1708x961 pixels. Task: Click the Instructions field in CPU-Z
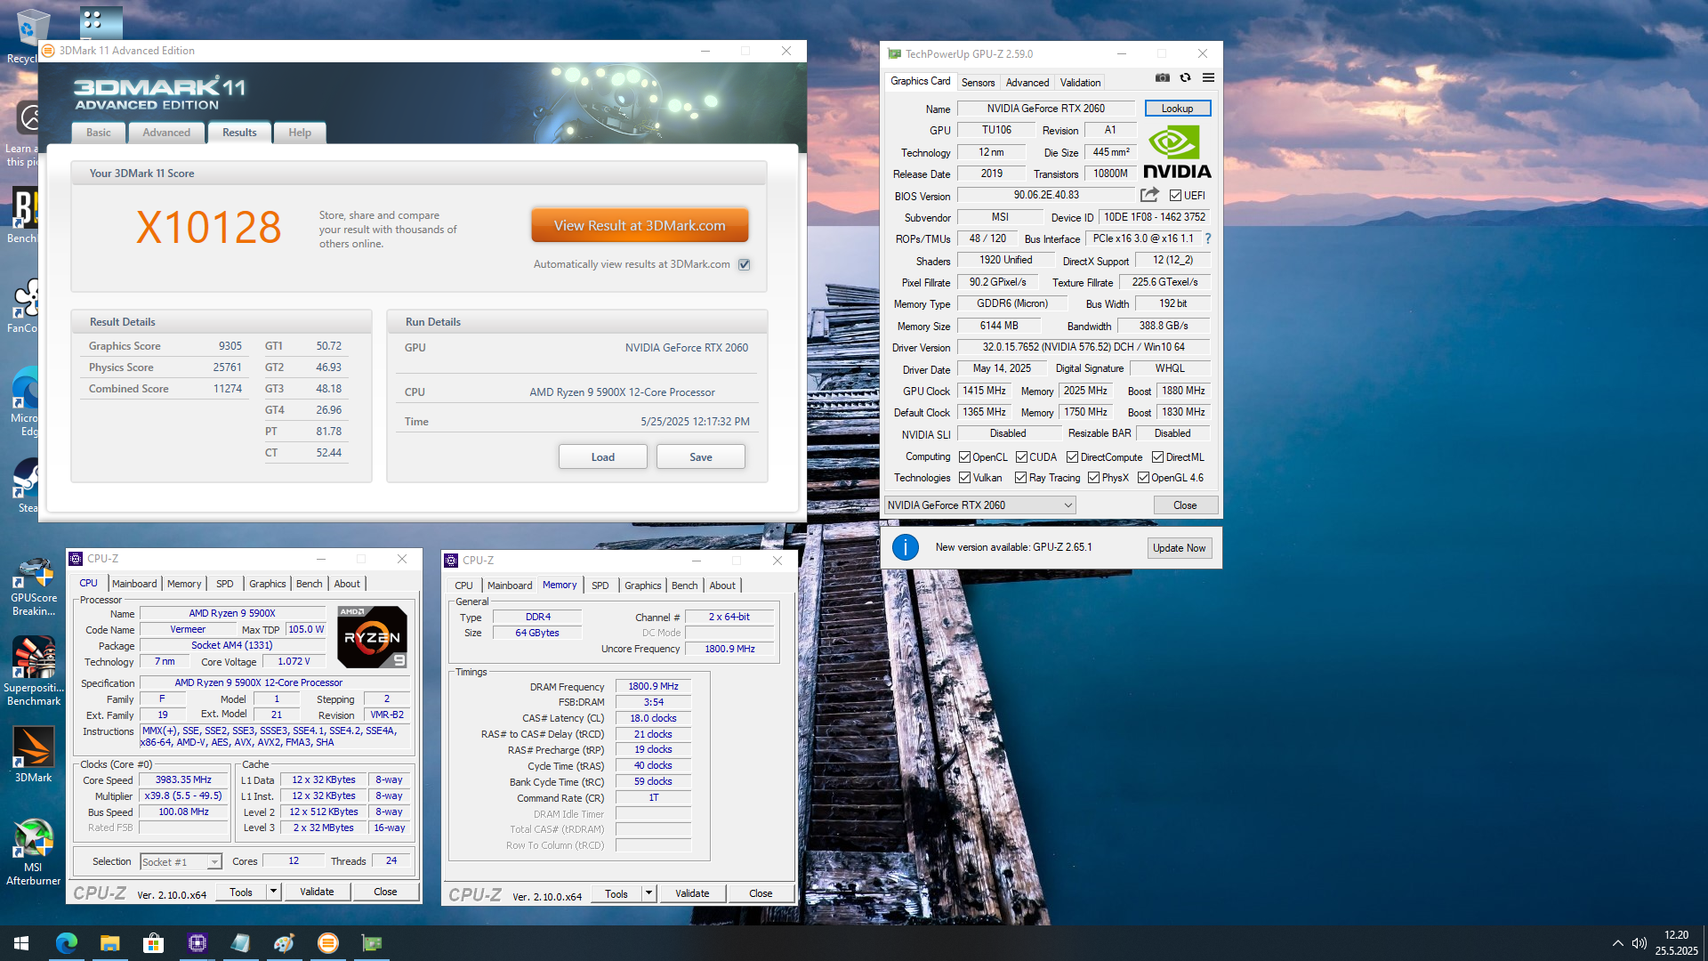(x=275, y=736)
